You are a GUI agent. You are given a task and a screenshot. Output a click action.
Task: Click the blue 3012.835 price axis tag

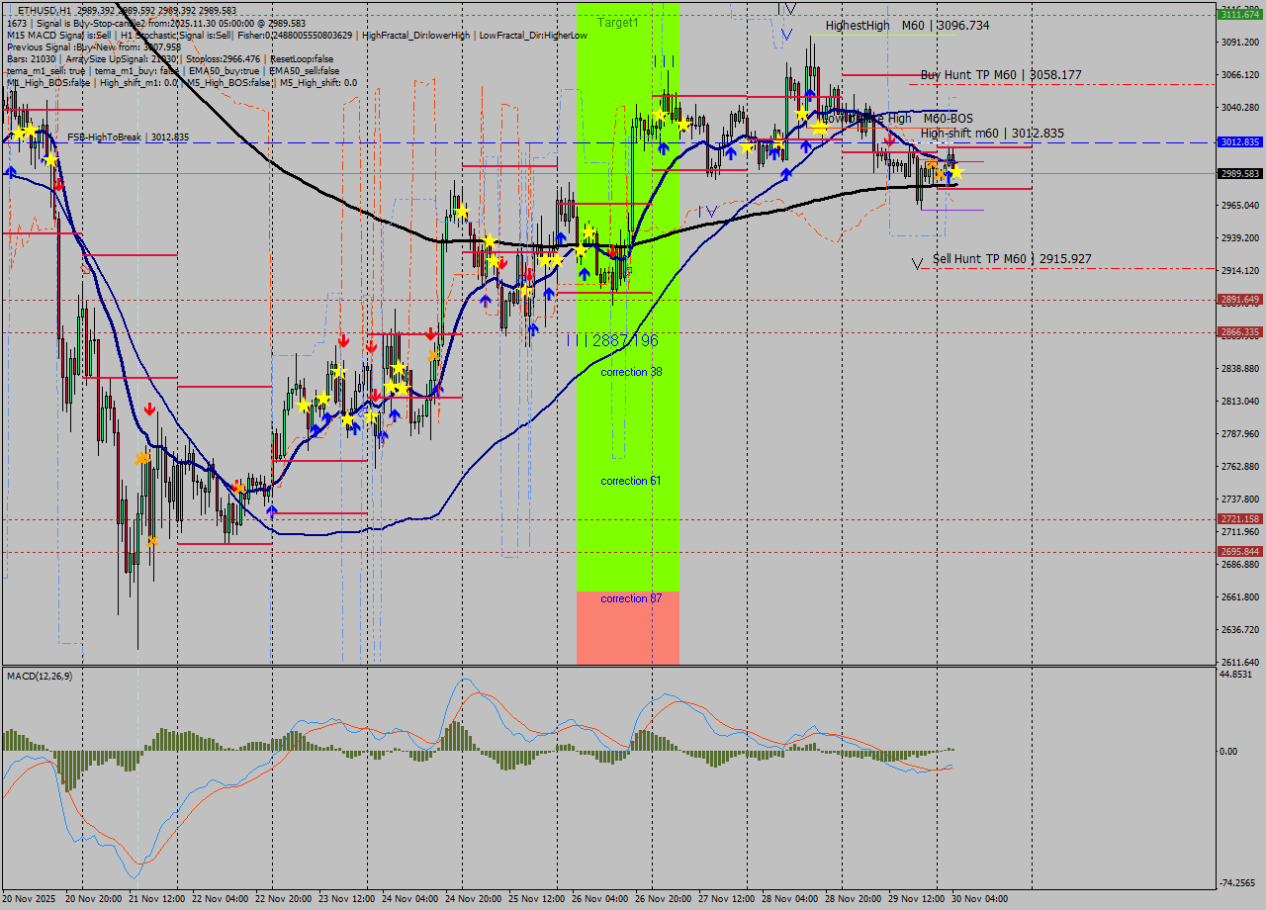[1239, 142]
